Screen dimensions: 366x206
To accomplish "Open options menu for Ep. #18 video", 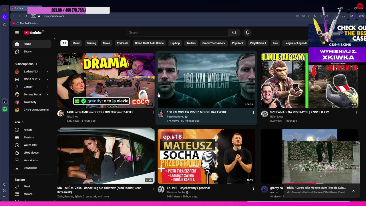I will point(253,188).
